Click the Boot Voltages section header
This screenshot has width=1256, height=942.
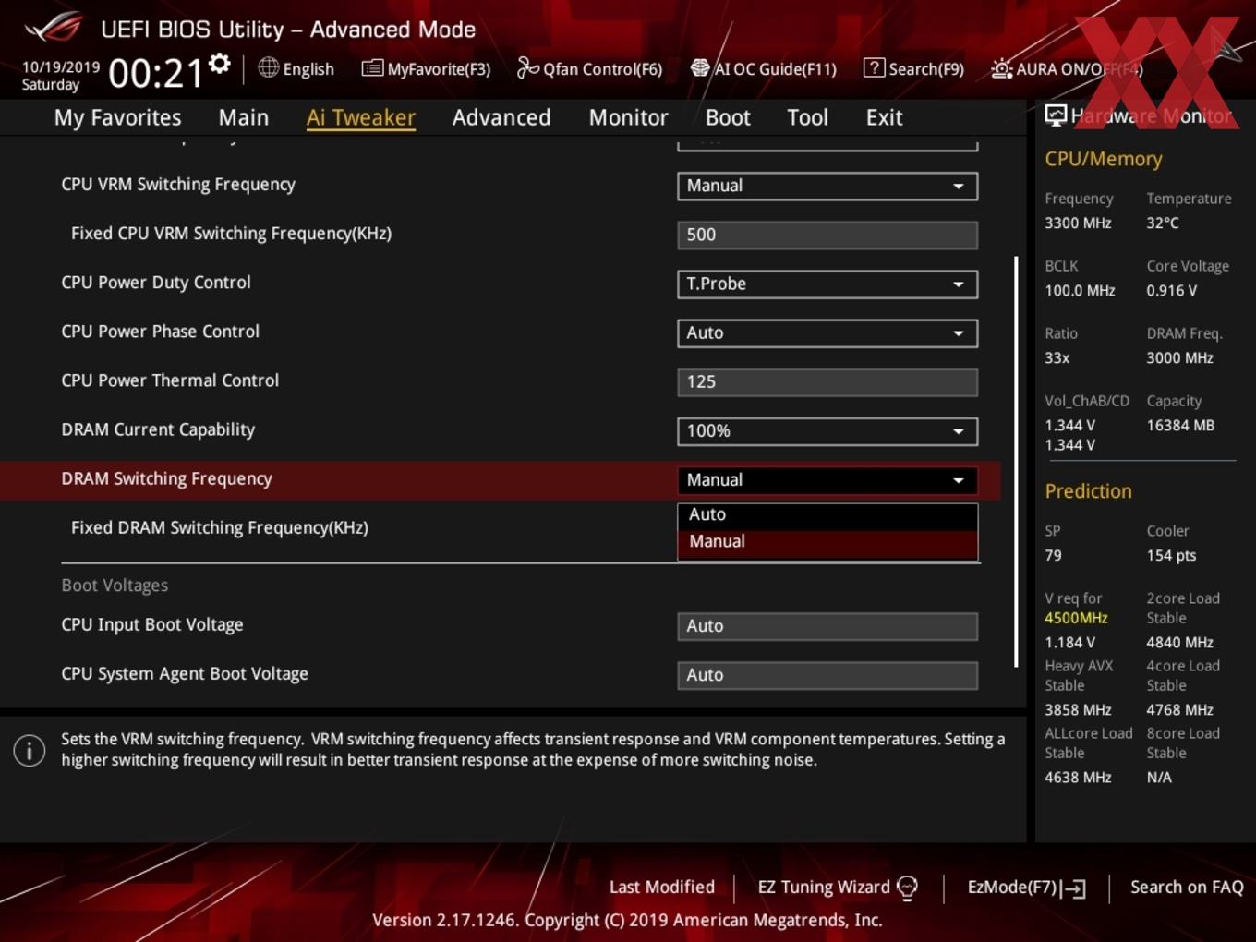(115, 586)
